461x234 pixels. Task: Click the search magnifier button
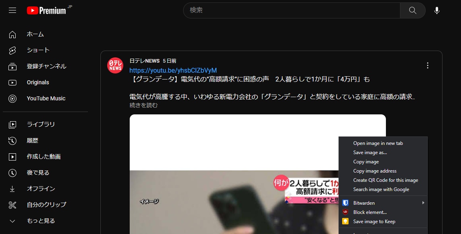click(412, 10)
